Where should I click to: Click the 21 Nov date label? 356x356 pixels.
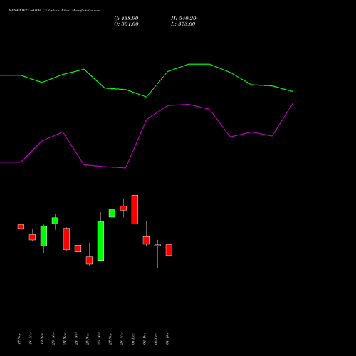coord(65,338)
